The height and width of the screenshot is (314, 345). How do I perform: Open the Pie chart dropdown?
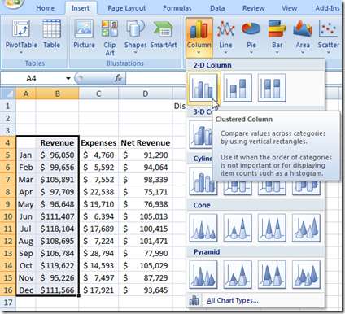tap(251, 37)
